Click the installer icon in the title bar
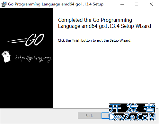159x124 pixels. 4,4
